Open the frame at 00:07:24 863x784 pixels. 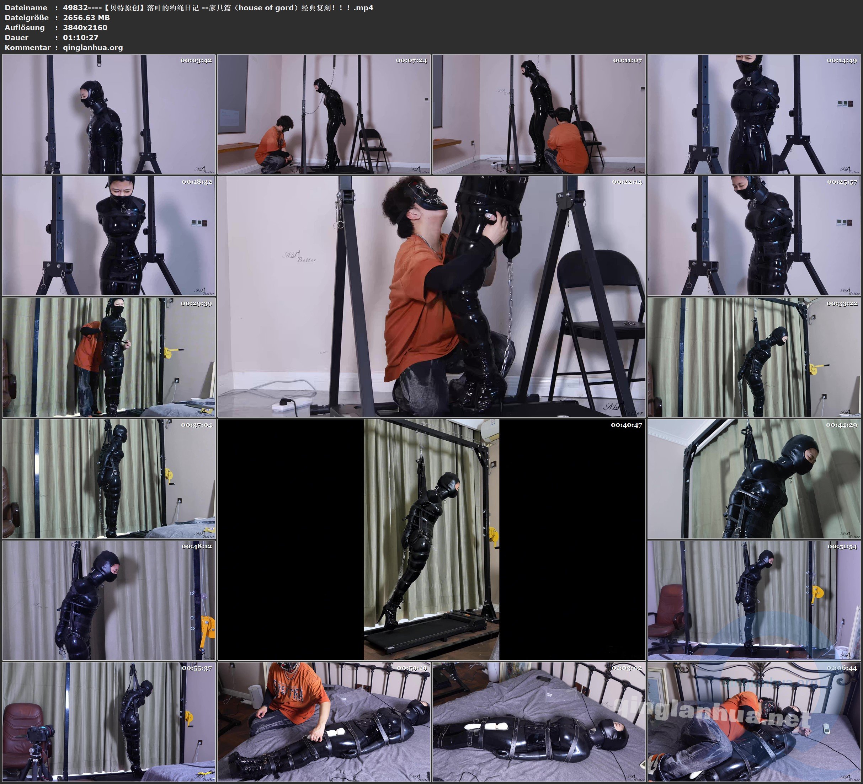(324, 114)
